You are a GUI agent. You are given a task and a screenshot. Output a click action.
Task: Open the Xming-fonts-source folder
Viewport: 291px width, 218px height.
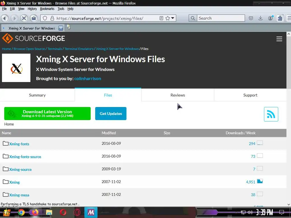(x=25, y=157)
